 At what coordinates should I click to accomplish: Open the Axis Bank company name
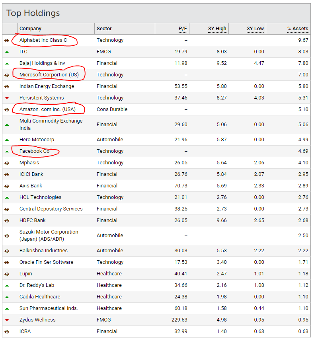[x=31, y=185]
